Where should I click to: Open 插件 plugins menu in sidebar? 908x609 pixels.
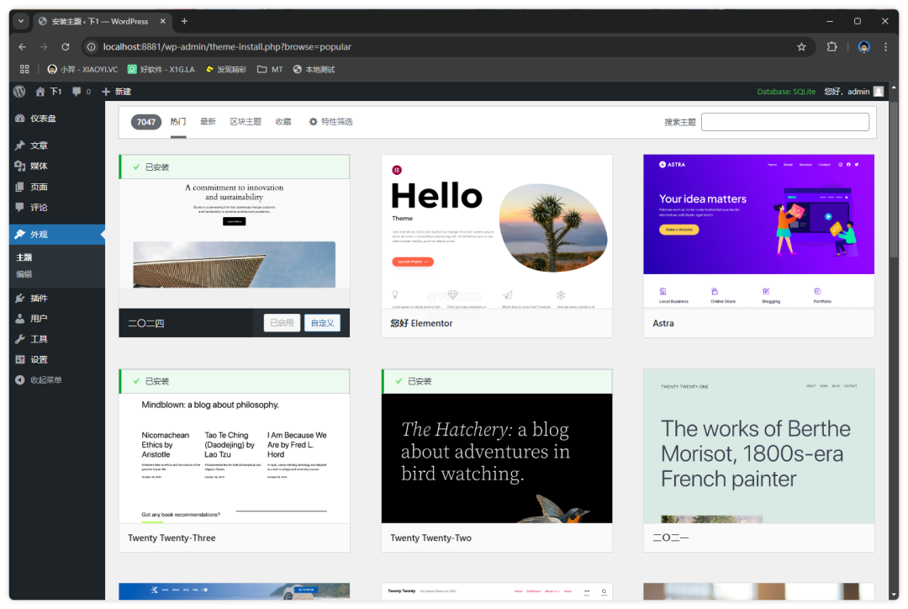click(57, 298)
